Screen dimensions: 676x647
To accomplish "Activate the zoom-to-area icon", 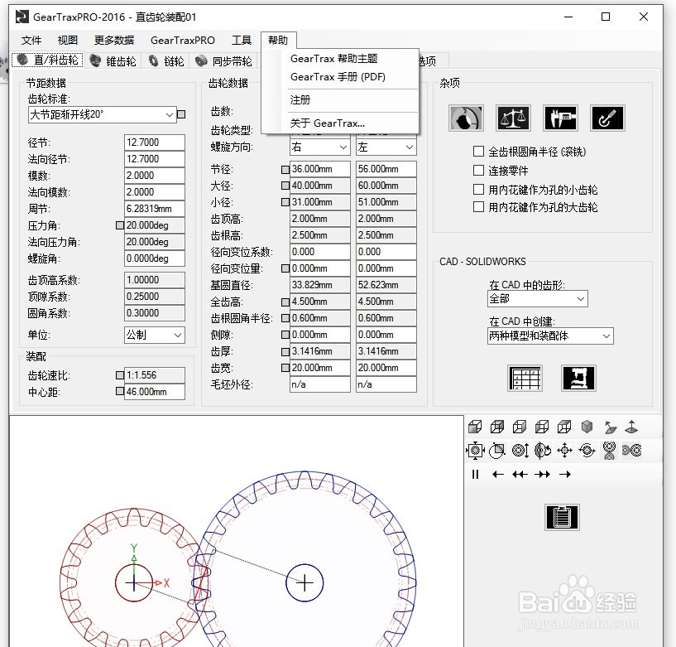I will pos(497,450).
